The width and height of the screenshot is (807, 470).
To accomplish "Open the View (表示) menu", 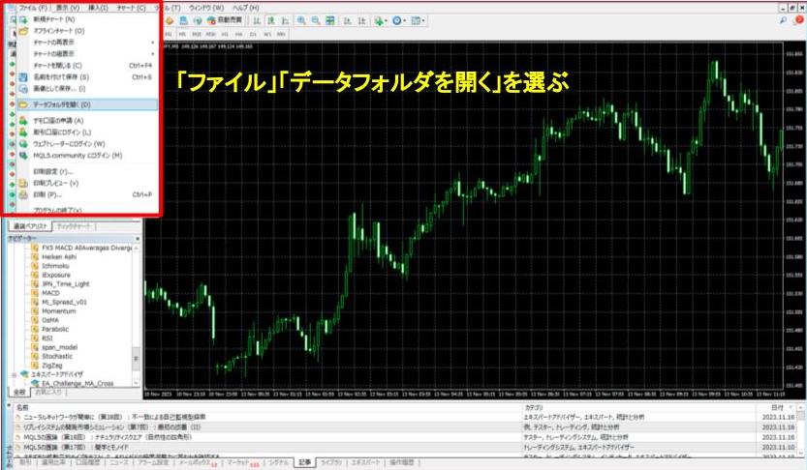I will point(68,8).
